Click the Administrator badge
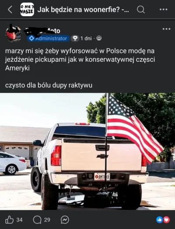 (48, 39)
